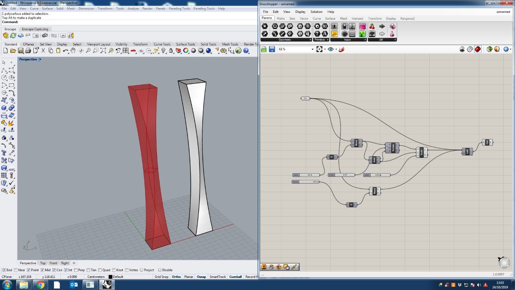Image resolution: width=515 pixels, height=290 pixels.
Task: Toggle the Cen osnap checkbox
Action: [54, 270]
